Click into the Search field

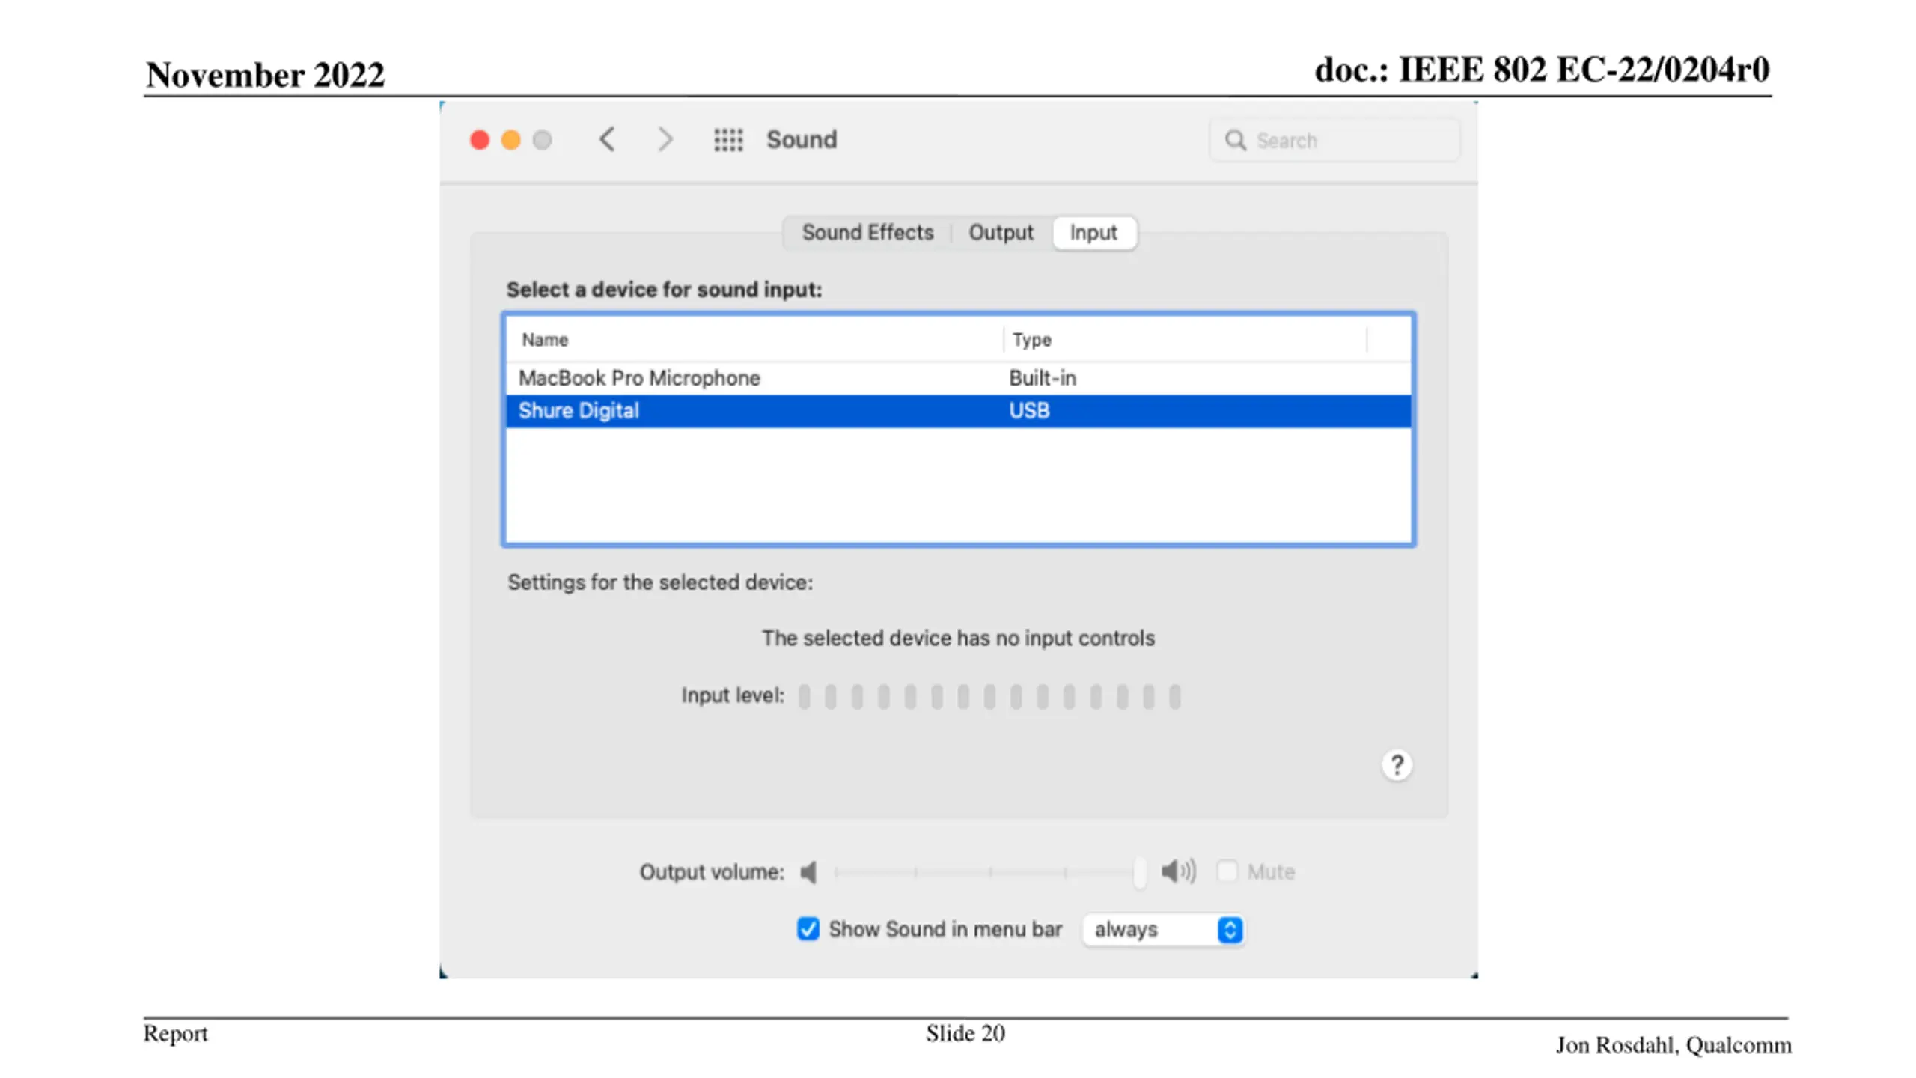point(1334,140)
